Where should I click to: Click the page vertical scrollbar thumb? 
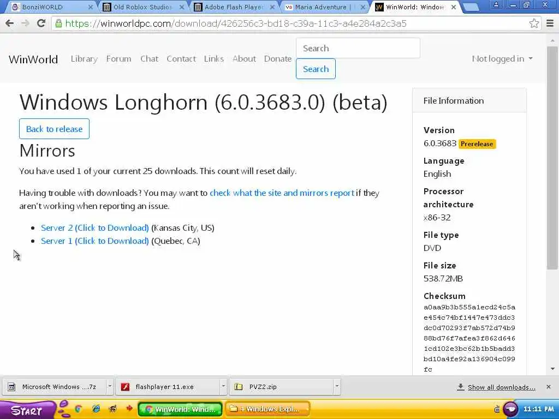pos(552,157)
